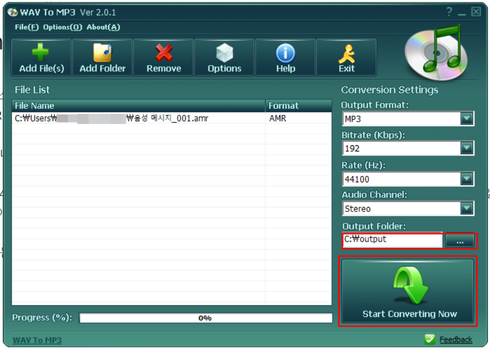The width and height of the screenshot is (490, 350).
Task: Click the File Name column header
Action: pyautogui.click(x=138, y=105)
